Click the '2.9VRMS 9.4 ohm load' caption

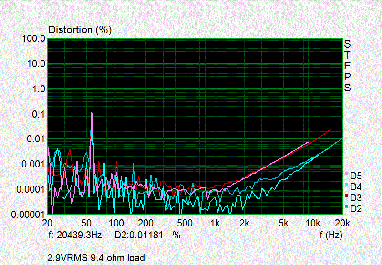point(96,258)
